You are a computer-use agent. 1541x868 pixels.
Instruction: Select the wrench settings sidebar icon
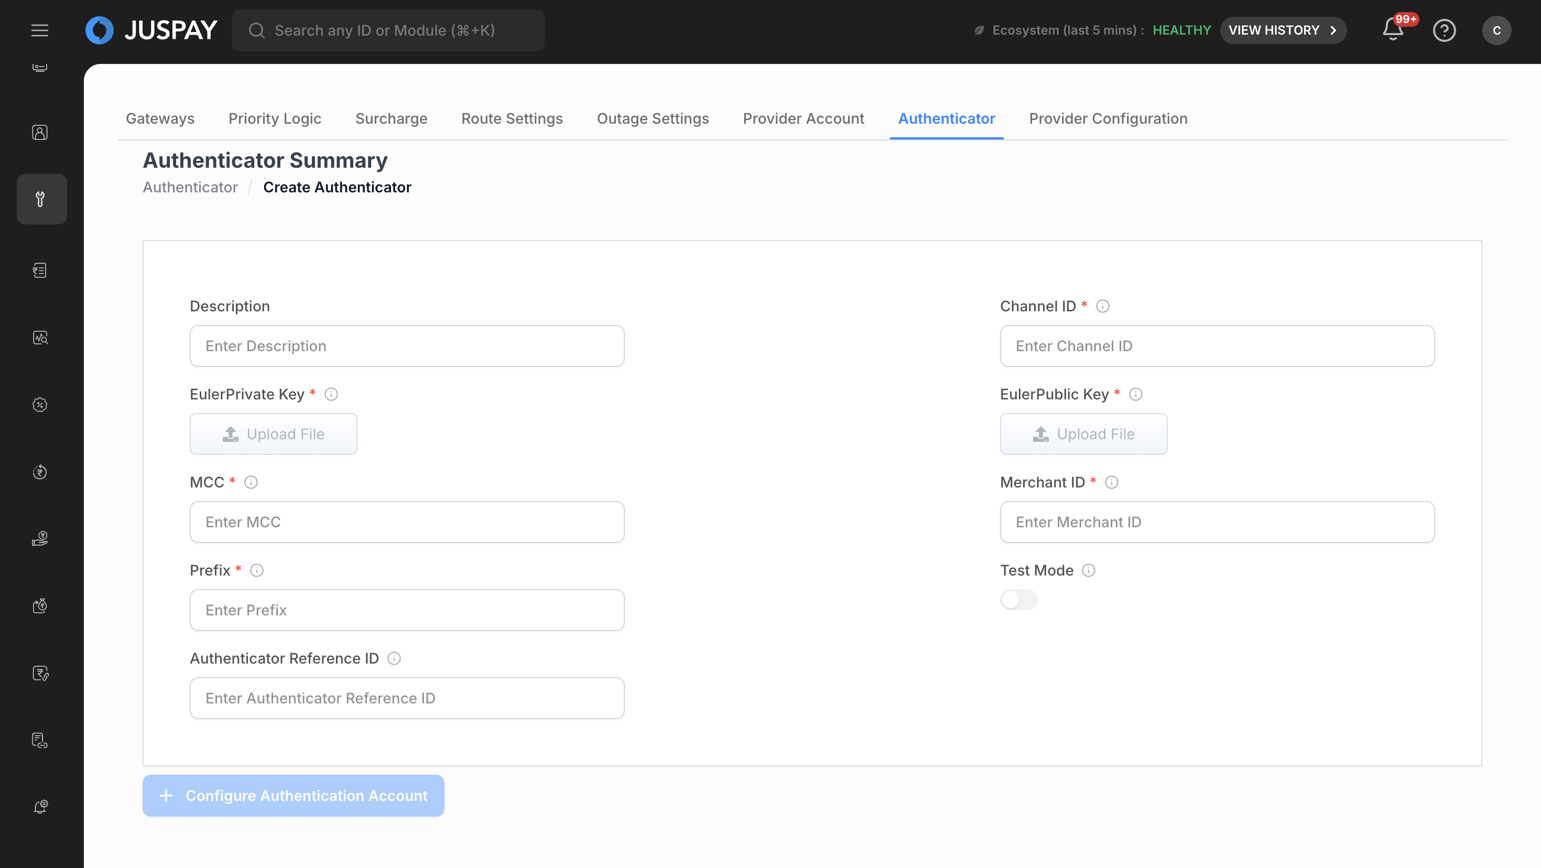41,199
